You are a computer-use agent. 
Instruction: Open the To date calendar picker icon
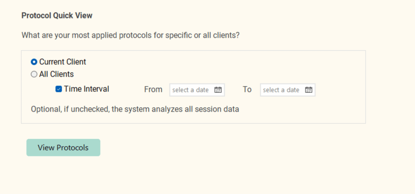tap(309, 90)
